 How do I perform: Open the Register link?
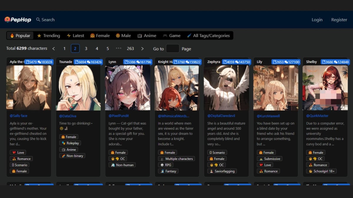pos(339,20)
